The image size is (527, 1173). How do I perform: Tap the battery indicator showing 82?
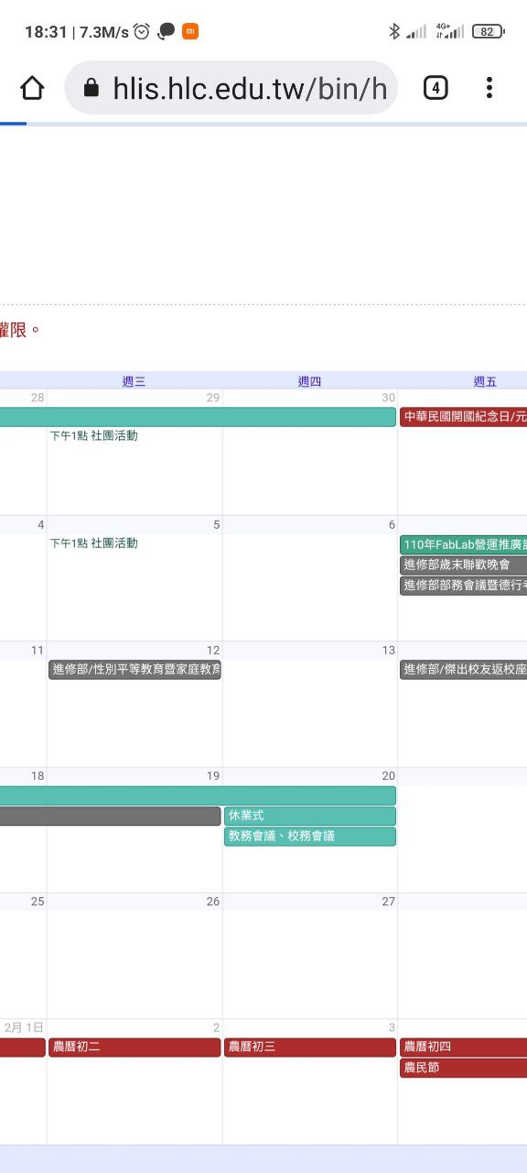pyautogui.click(x=488, y=32)
